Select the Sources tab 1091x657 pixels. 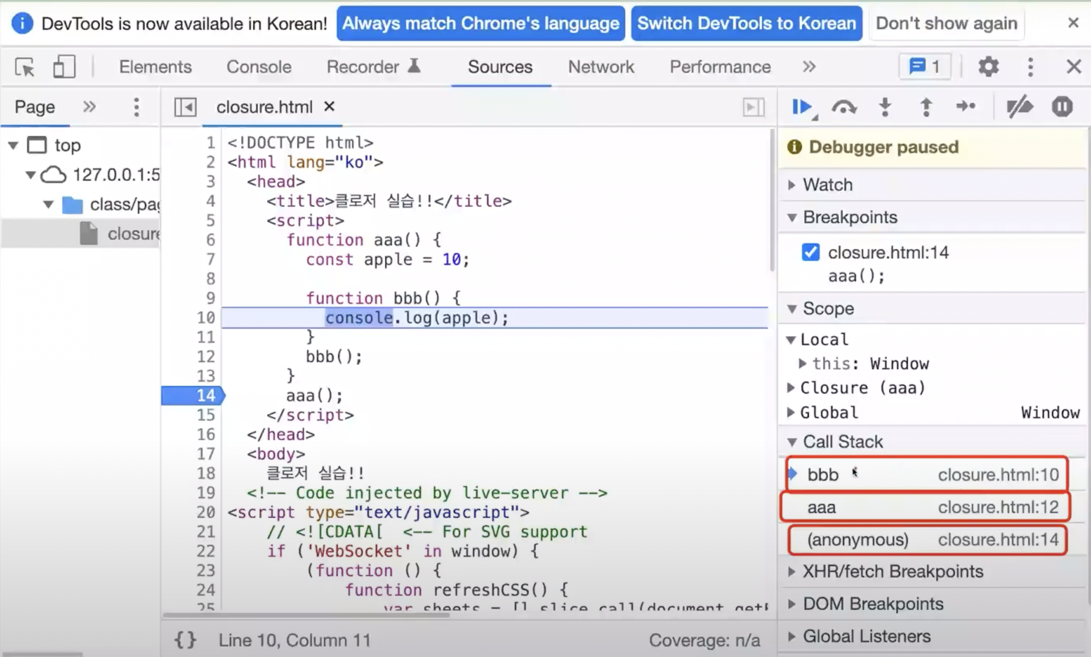pyautogui.click(x=500, y=67)
